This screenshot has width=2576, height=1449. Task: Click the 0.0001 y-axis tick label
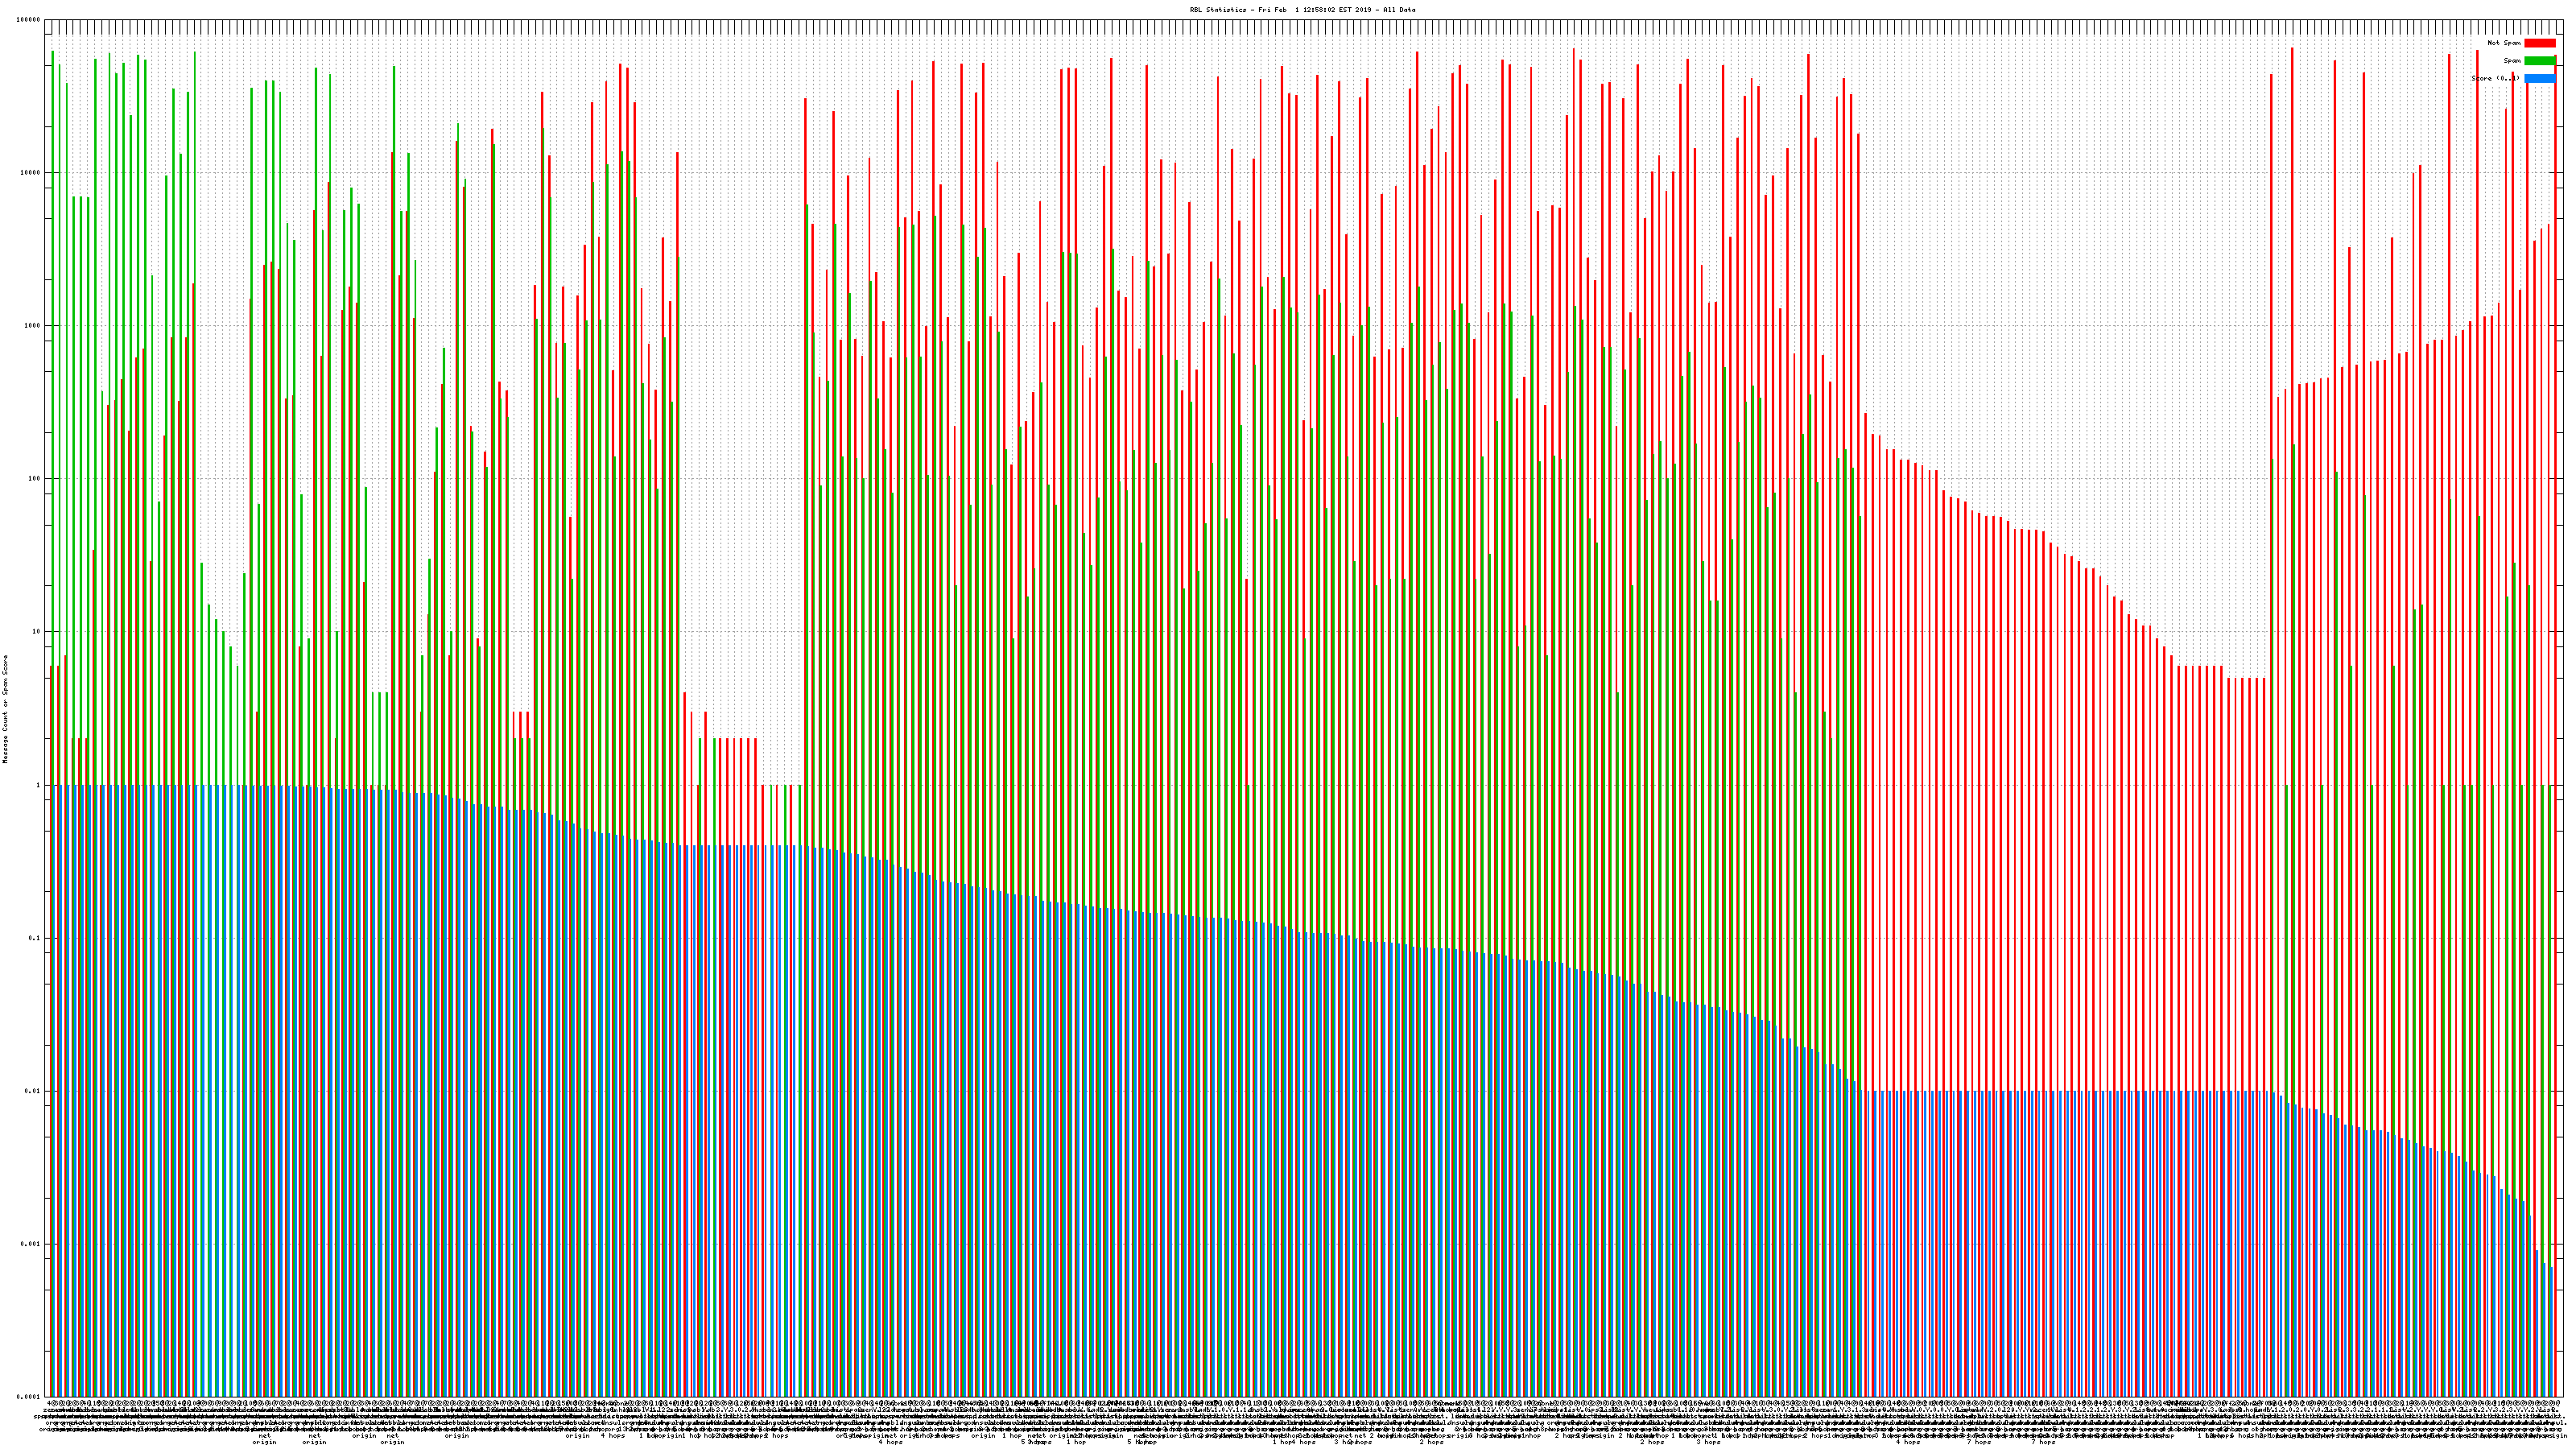pyautogui.click(x=30, y=1397)
